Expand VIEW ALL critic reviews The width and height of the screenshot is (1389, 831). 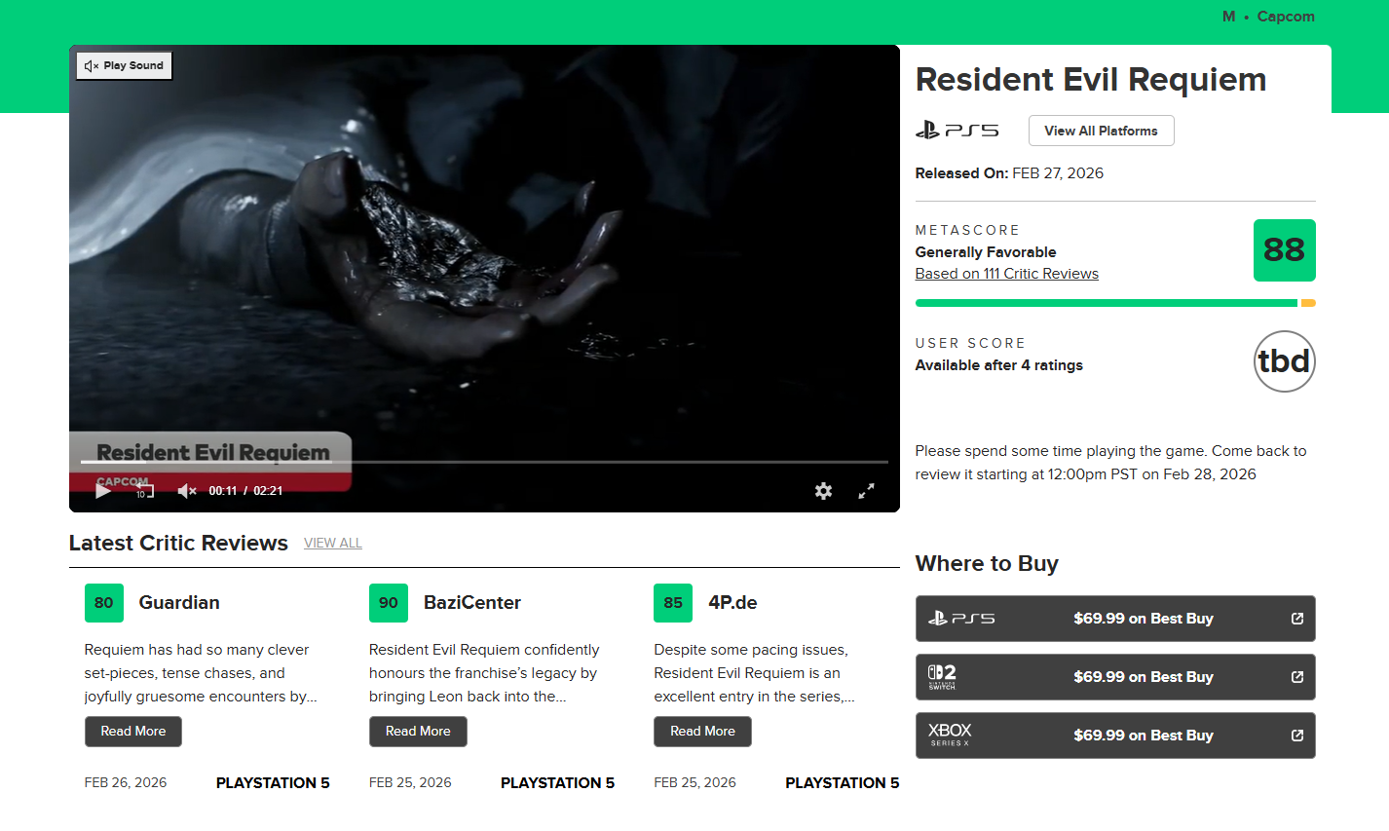click(x=332, y=543)
